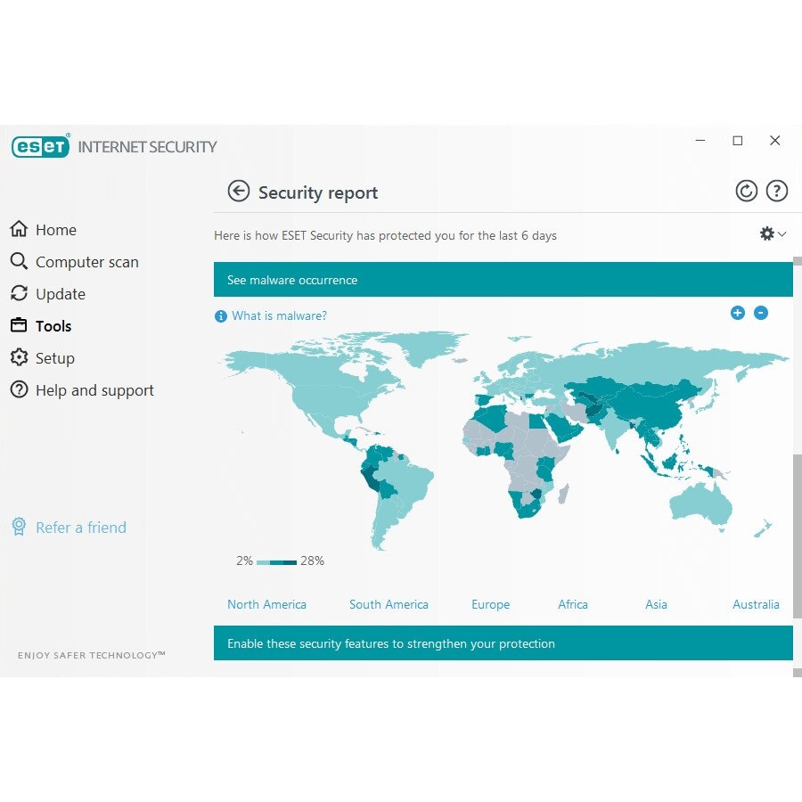
Task: Go back using the circled arrow icon
Action: (x=238, y=192)
